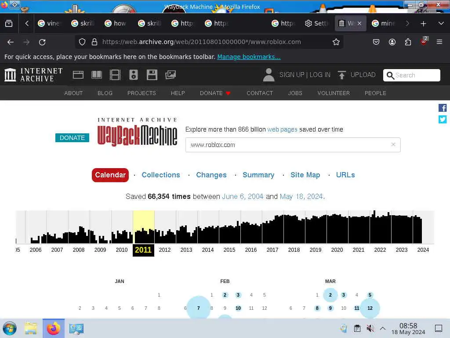The image size is (450, 338).
Task: Open the Changes view
Action: pyautogui.click(x=211, y=175)
